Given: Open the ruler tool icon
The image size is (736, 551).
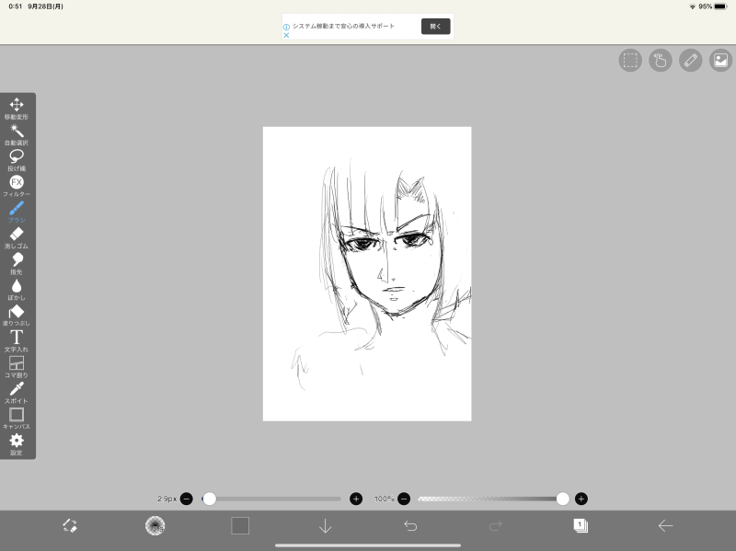Looking at the screenshot, I should [691, 61].
